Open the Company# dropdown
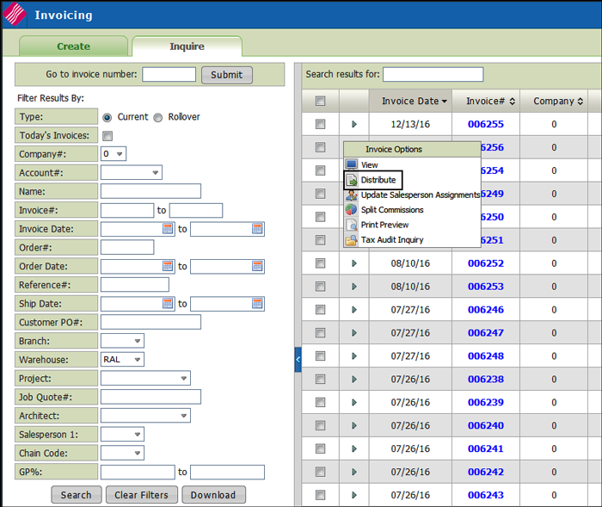This screenshot has height=507, width=602. click(x=114, y=154)
